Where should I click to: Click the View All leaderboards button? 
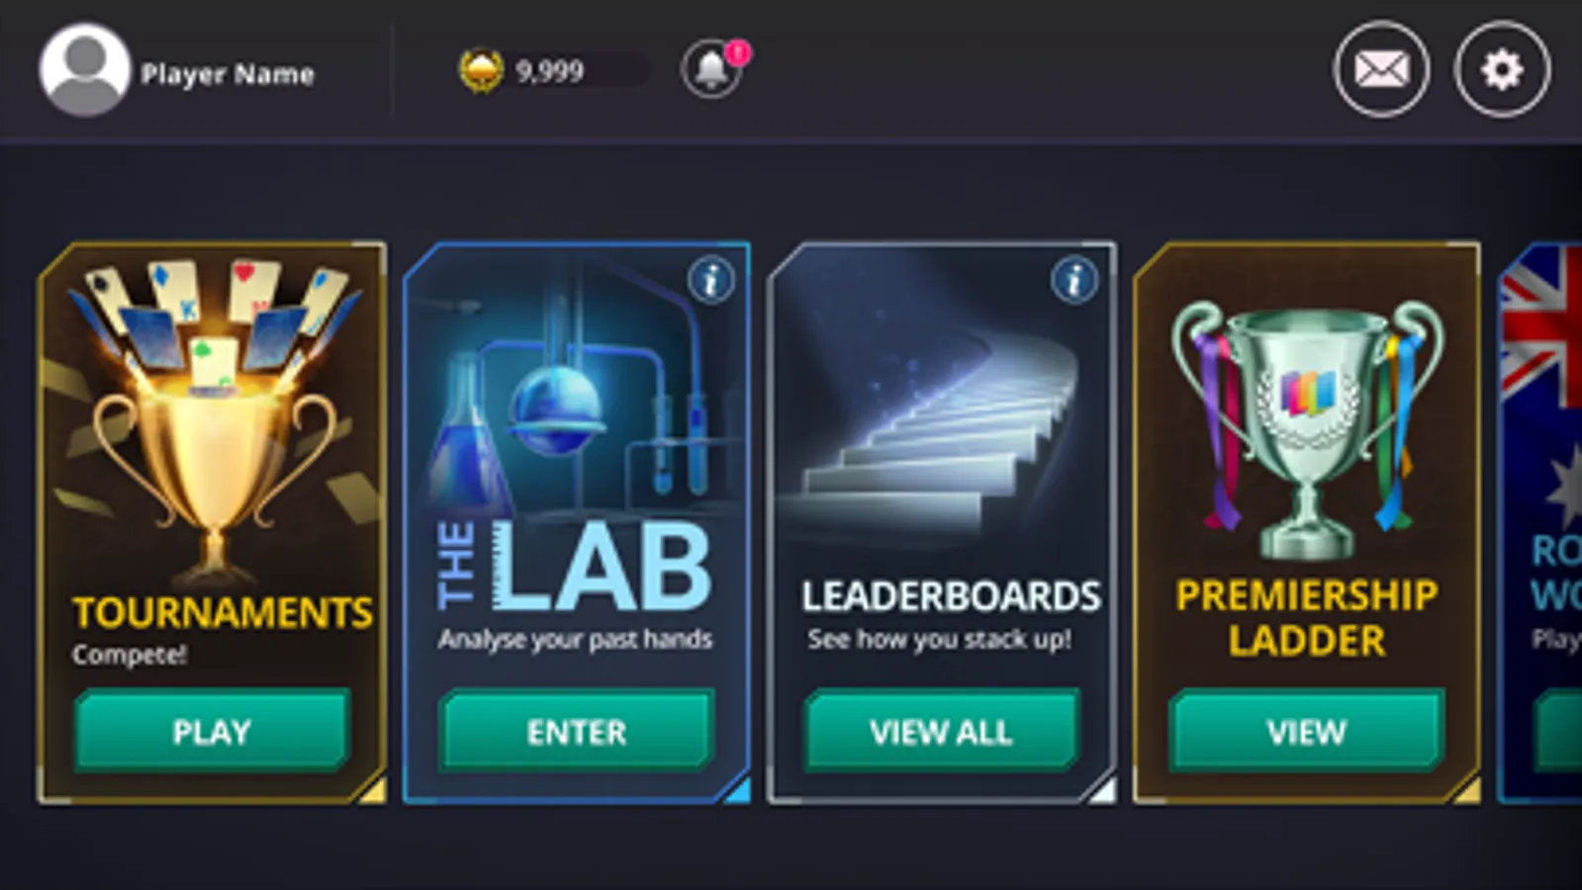(941, 732)
